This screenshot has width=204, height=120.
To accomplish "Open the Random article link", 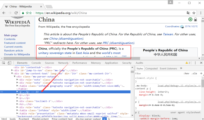I will click(x=13, y=51).
